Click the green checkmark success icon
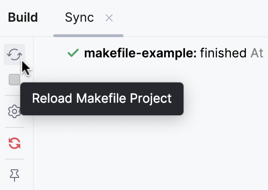 (x=73, y=53)
